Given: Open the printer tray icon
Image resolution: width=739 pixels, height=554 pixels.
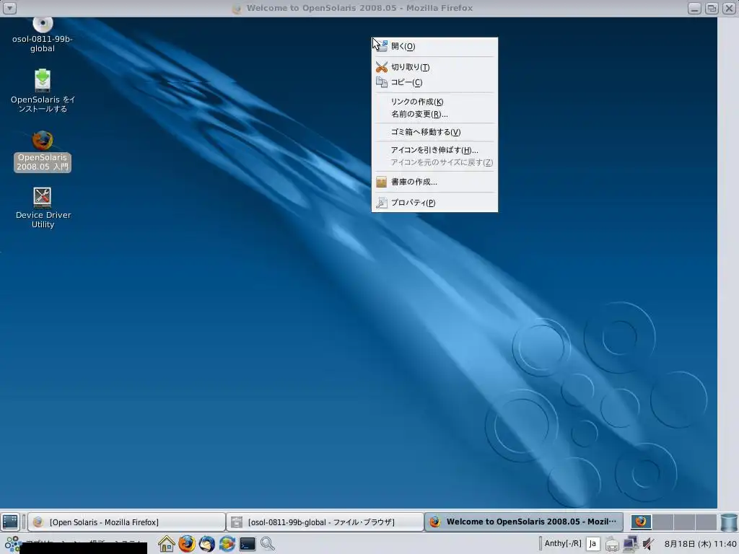Looking at the screenshot, I should (612, 545).
